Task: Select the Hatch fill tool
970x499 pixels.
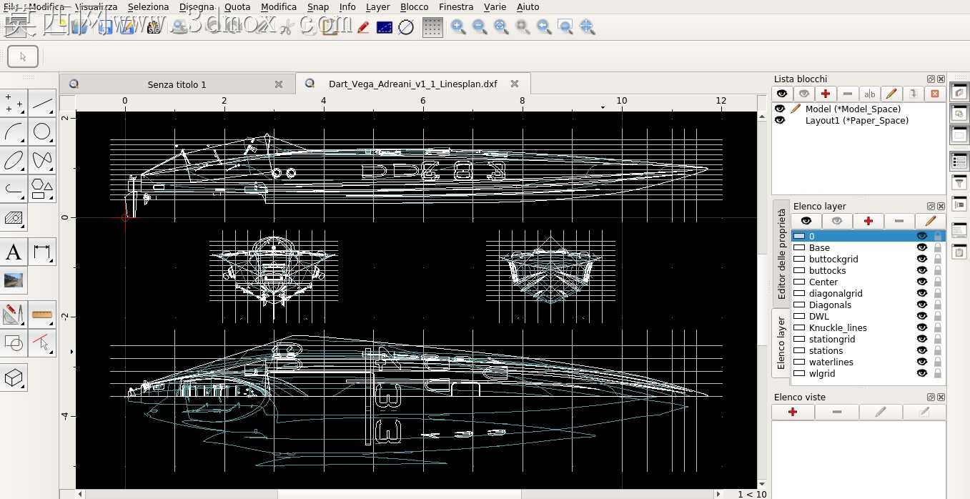Action: pos(14,217)
